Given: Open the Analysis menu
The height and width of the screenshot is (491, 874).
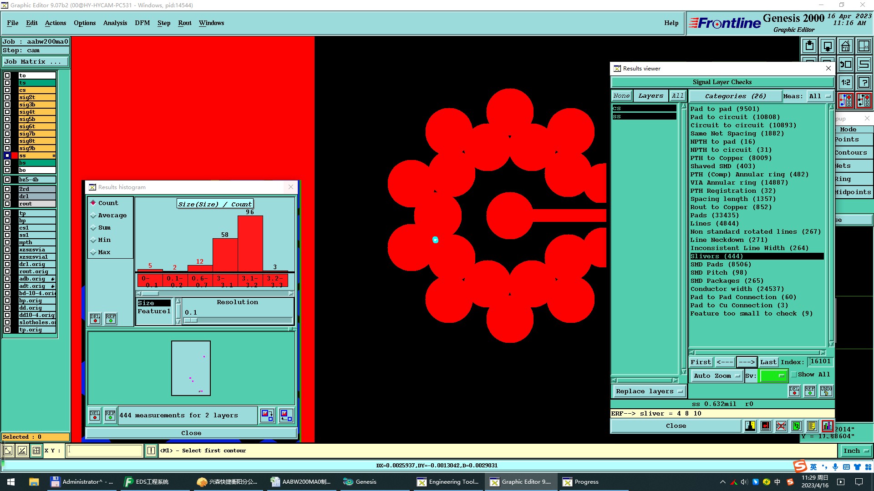Looking at the screenshot, I should click(115, 23).
